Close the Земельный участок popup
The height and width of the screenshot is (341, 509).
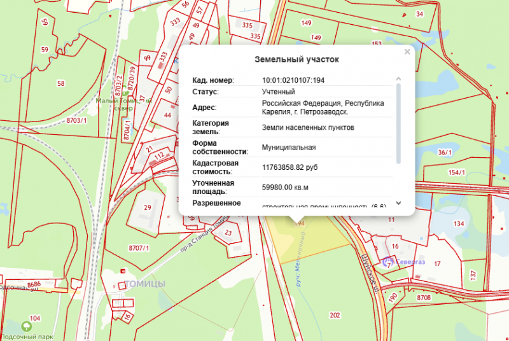(407, 52)
